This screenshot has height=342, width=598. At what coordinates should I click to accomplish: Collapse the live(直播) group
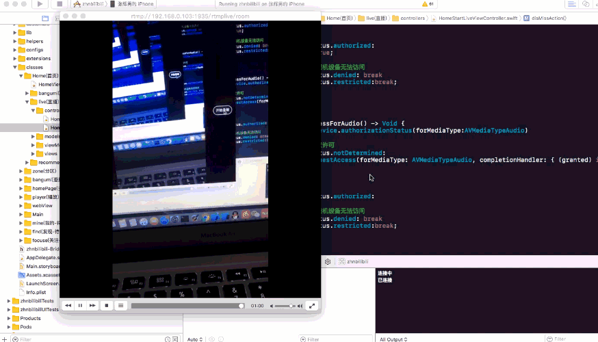click(x=27, y=102)
